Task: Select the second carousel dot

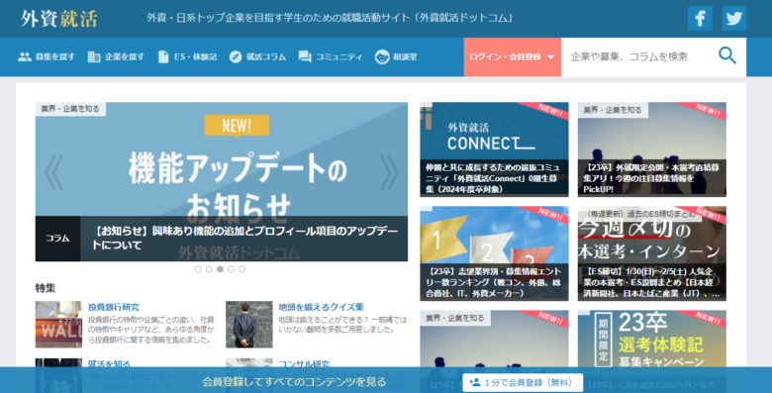Action: (209, 269)
